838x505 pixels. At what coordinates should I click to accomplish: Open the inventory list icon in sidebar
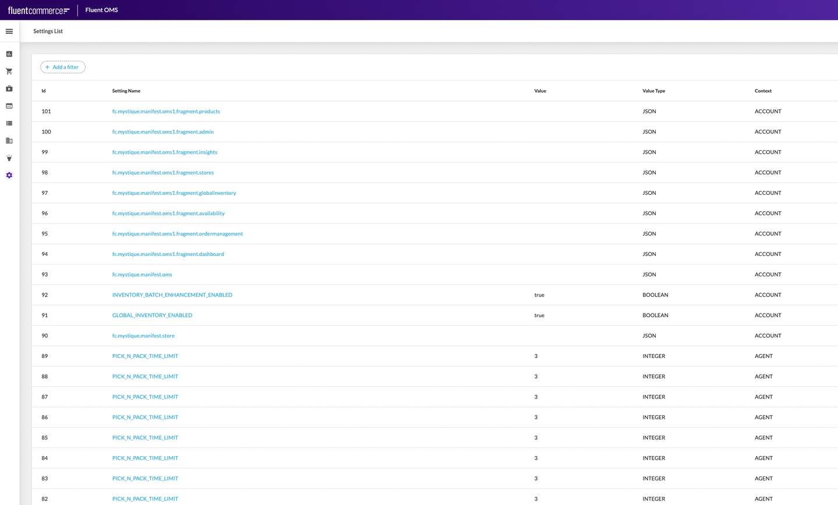click(9, 123)
